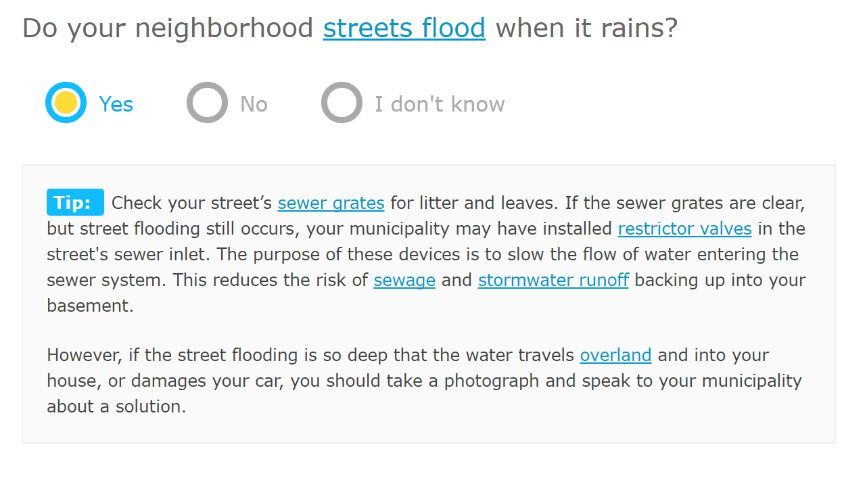Click the 'No' answer label text
The width and height of the screenshot is (844, 499).
click(254, 104)
